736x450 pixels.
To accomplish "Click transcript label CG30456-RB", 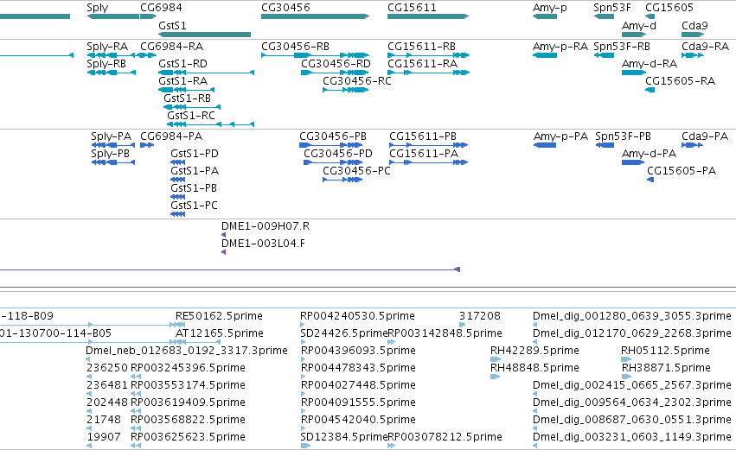I will click(295, 47).
